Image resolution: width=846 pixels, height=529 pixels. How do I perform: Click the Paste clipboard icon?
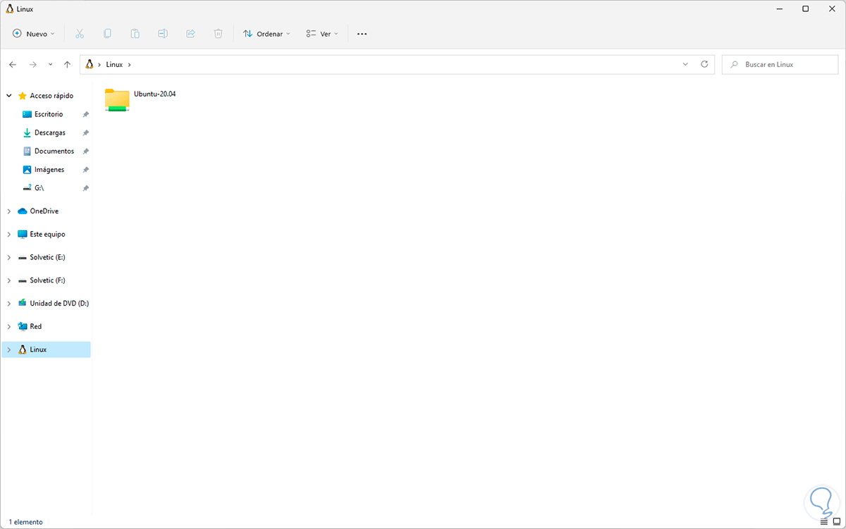[135, 34]
